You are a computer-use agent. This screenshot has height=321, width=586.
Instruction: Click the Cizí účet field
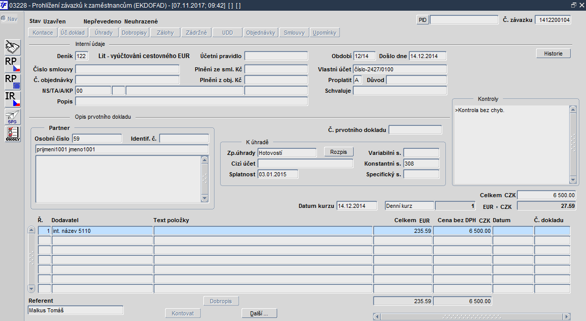pyautogui.click(x=305, y=164)
